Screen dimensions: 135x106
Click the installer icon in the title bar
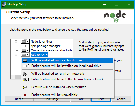pyautogui.click(x=4, y=4)
